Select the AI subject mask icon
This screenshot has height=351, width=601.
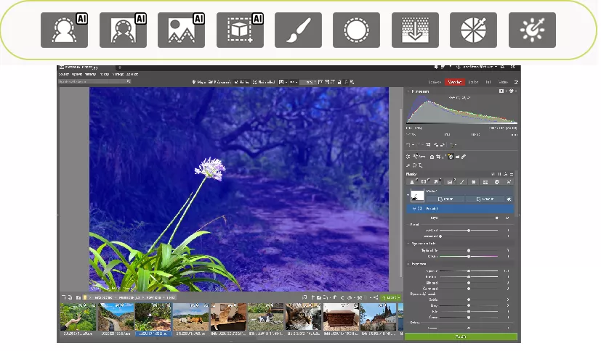[x=64, y=30]
